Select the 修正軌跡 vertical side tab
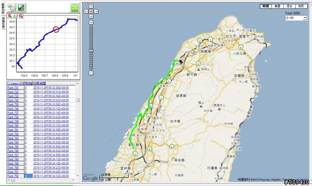The image size is (312, 186). 3,8
